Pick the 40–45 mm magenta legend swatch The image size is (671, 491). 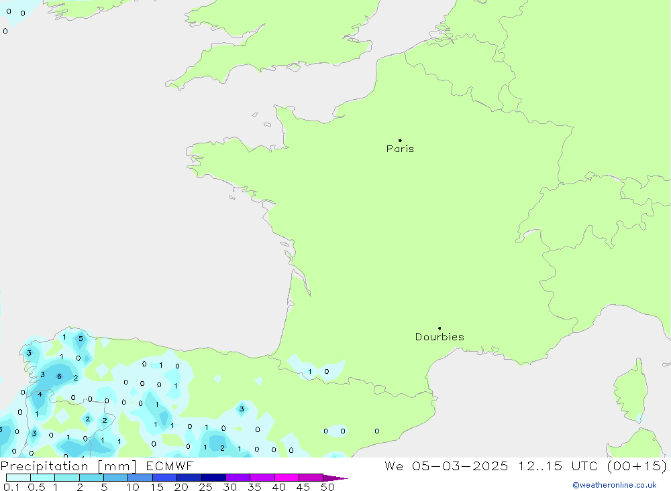point(287,478)
